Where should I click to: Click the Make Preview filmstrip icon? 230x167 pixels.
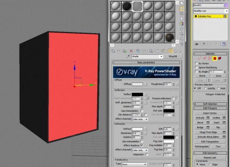coord(182,29)
